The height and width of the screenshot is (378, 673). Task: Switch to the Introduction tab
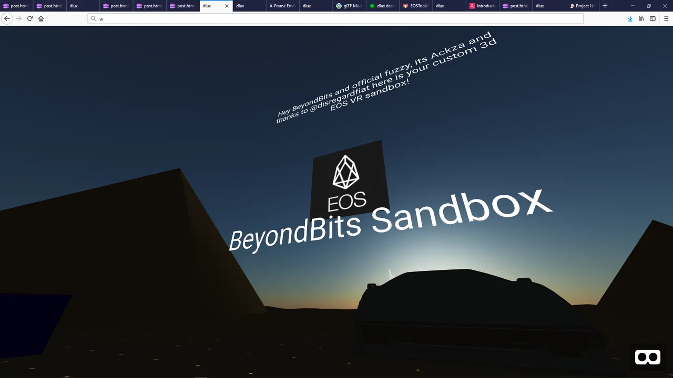[483, 6]
